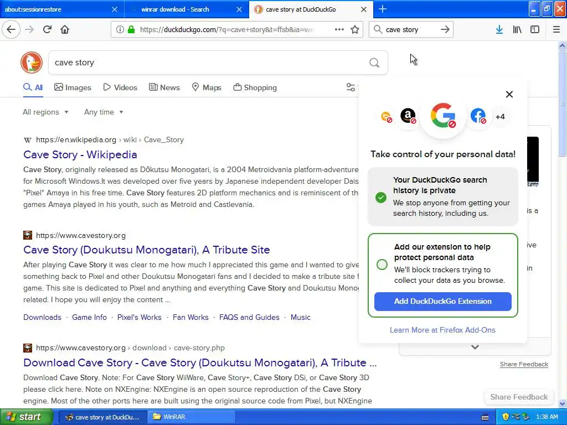This screenshot has width=567, height=425.
Task: Click scrollbar down arrow at bottom
Action: (562, 403)
